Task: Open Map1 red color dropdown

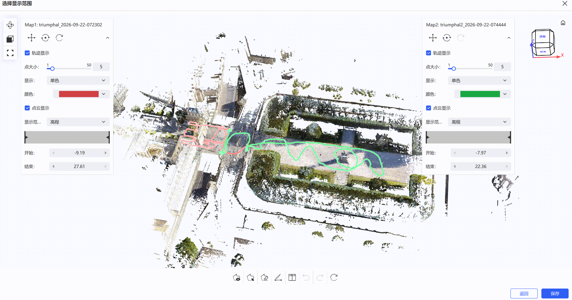Action: click(x=81, y=94)
